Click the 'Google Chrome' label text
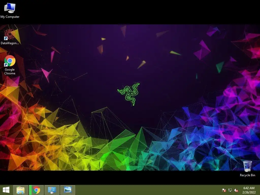260x195 pixels. click(10, 71)
